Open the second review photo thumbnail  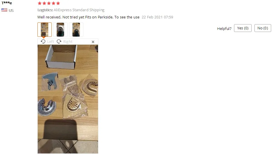click(60, 30)
